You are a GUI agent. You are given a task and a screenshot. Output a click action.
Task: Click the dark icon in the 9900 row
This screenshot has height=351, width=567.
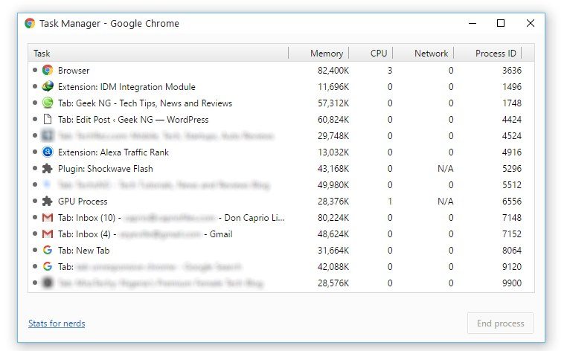(48, 283)
